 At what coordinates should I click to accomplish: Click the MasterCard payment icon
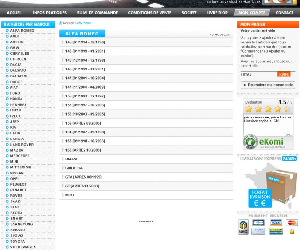pyautogui.click(x=292, y=223)
